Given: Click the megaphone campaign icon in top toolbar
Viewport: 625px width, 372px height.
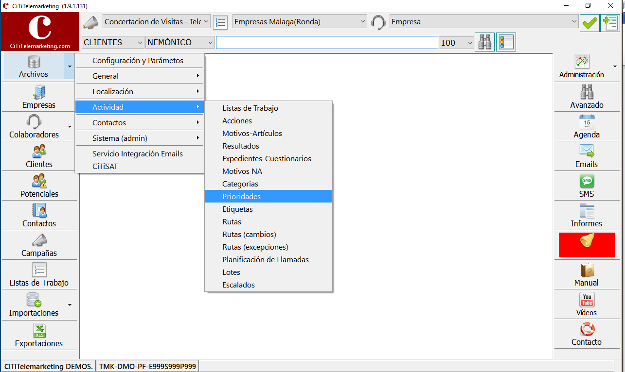Looking at the screenshot, I should click(90, 22).
